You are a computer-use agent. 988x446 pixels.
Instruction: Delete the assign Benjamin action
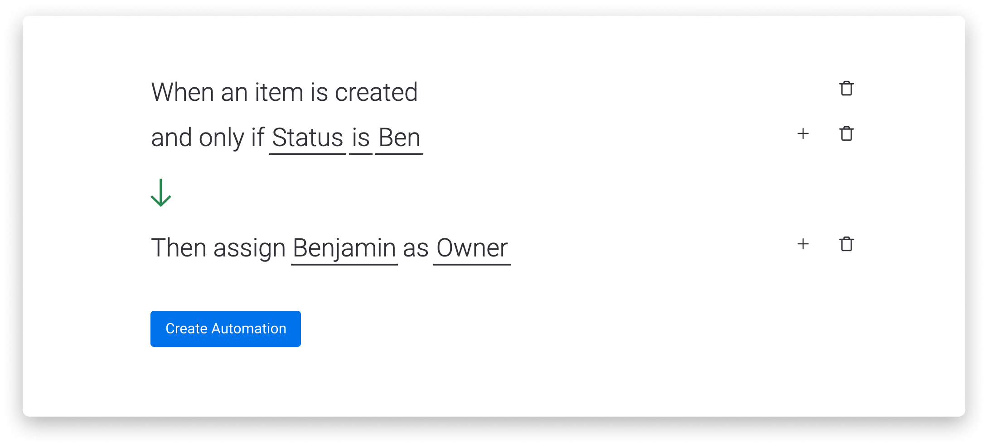tap(846, 244)
